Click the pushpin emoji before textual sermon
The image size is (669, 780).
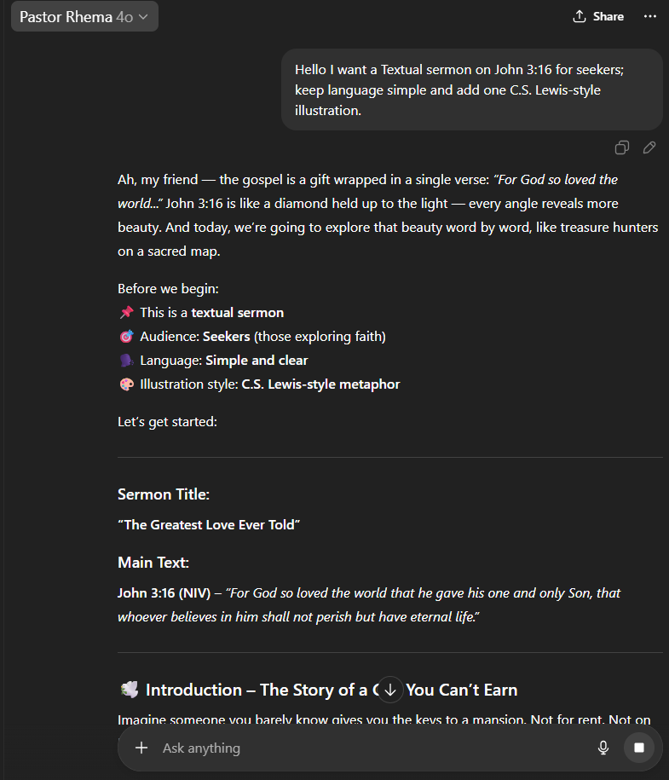tap(126, 313)
